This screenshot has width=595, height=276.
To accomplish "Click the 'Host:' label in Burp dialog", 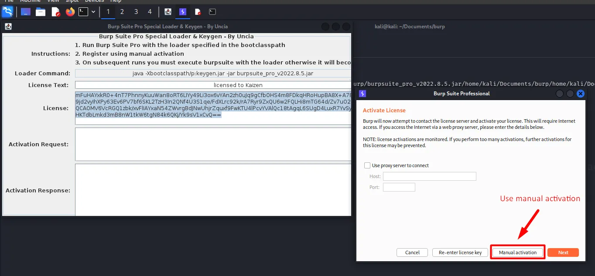I will [375, 176].
